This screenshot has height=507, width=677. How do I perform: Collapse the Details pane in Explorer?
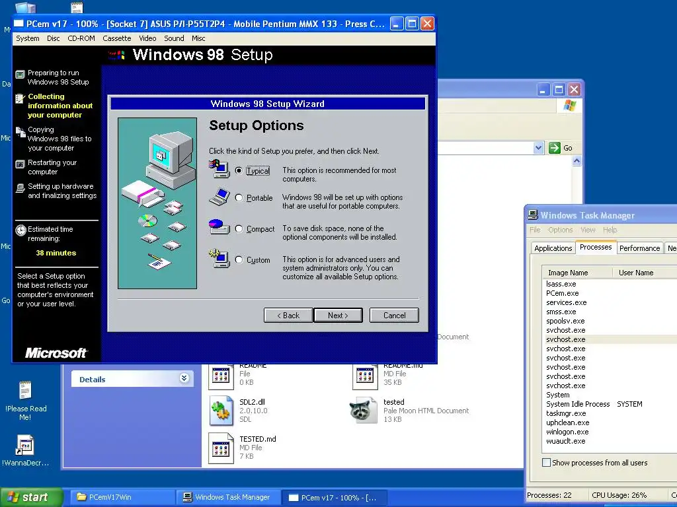pos(184,378)
